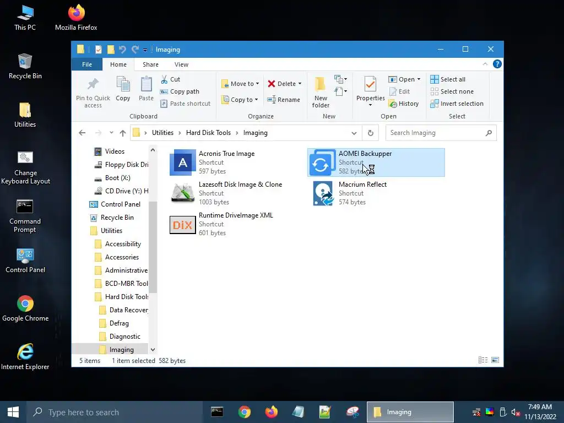Click the Undo icon in title bar

point(122,49)
